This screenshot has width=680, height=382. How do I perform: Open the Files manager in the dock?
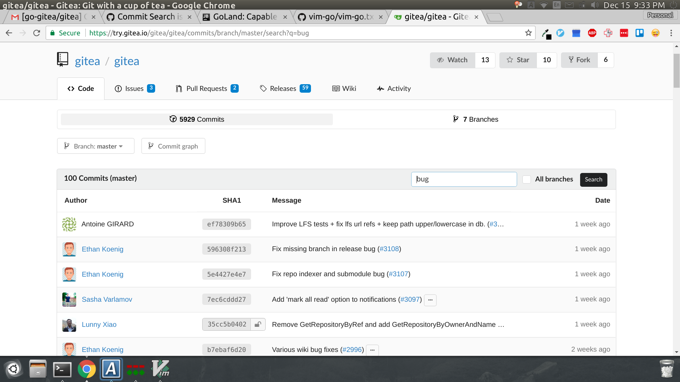click(38, 369)
